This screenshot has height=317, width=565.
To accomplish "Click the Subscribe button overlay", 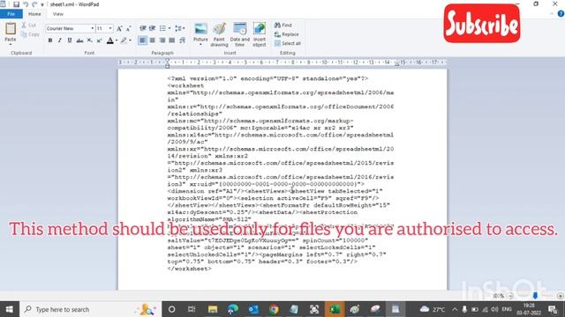I will [482, 24].
